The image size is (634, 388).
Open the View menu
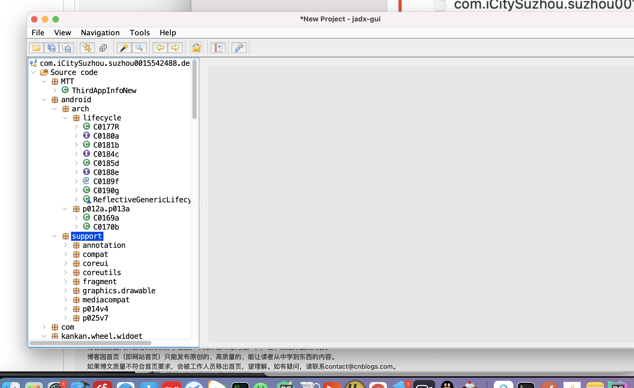62,33
